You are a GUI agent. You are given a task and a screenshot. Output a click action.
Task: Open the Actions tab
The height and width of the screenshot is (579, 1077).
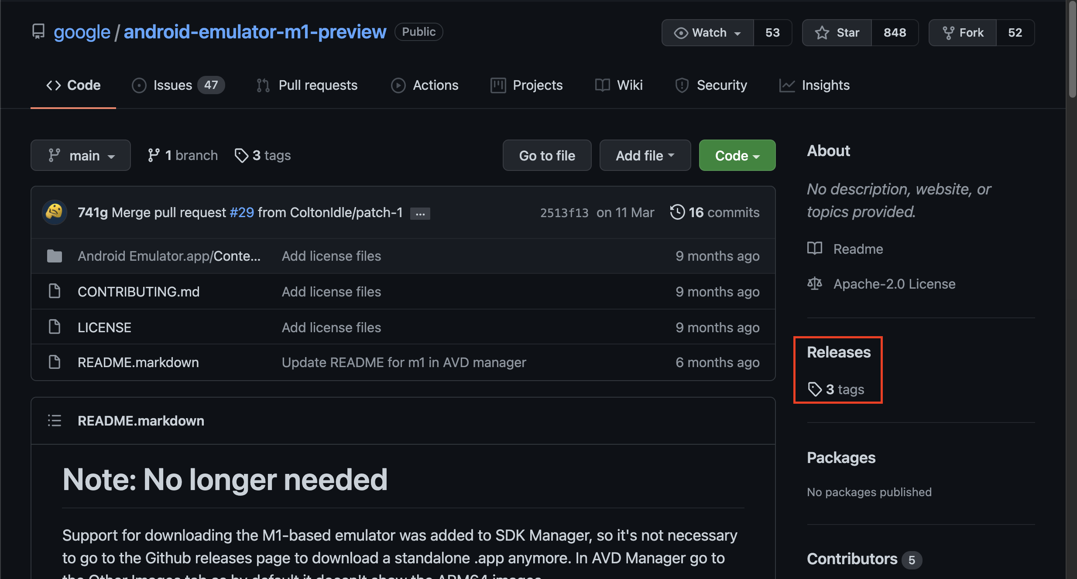click(x=425, y=85)
